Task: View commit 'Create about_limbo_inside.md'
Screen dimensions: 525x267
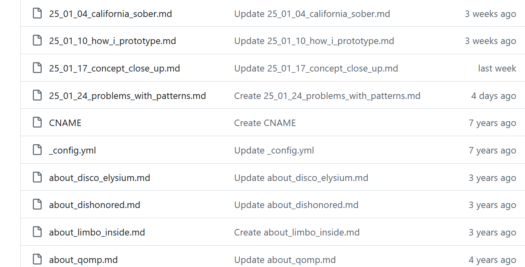Action: [x=296, y=232]
